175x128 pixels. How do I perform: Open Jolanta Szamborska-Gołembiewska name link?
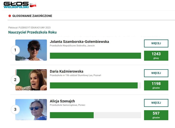[x=79, y=42]
